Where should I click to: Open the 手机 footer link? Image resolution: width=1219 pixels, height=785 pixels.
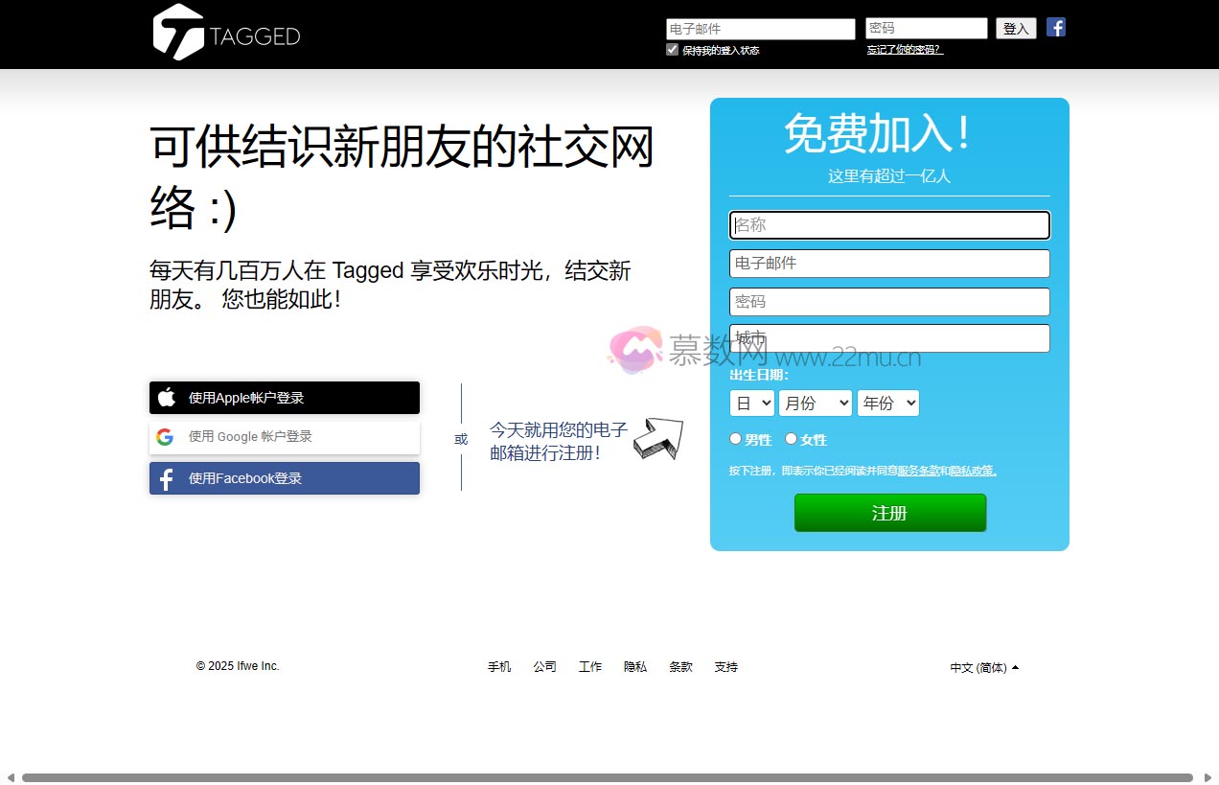499,667
